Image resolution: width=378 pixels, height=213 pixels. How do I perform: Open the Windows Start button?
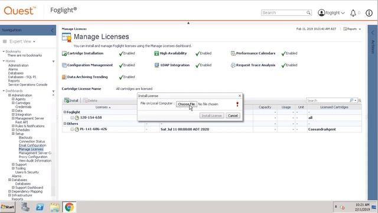8,207
